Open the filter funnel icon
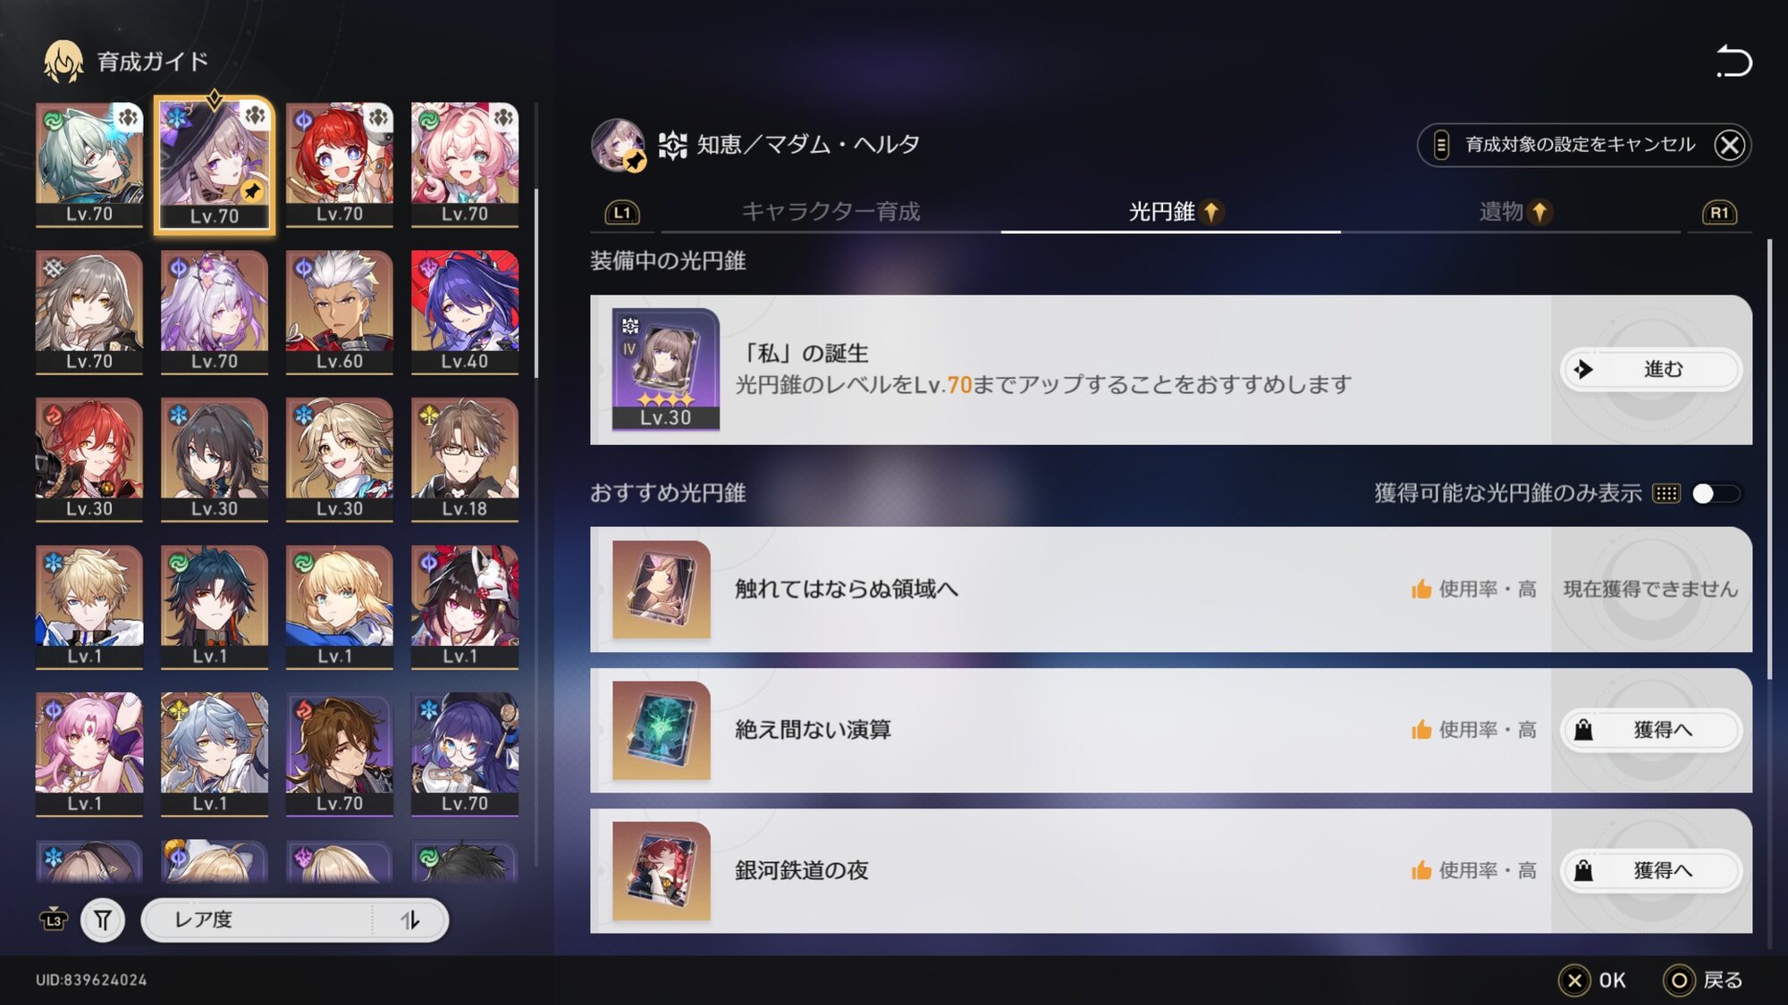Image resolution: width=1788 pixels, height=1005 pixels. click(103, 919)
